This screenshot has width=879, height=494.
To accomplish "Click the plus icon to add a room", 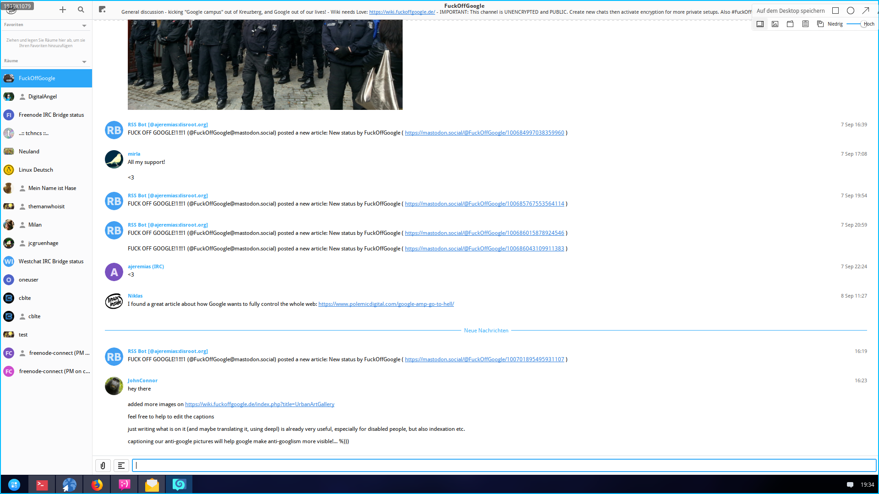I will 63,10.
